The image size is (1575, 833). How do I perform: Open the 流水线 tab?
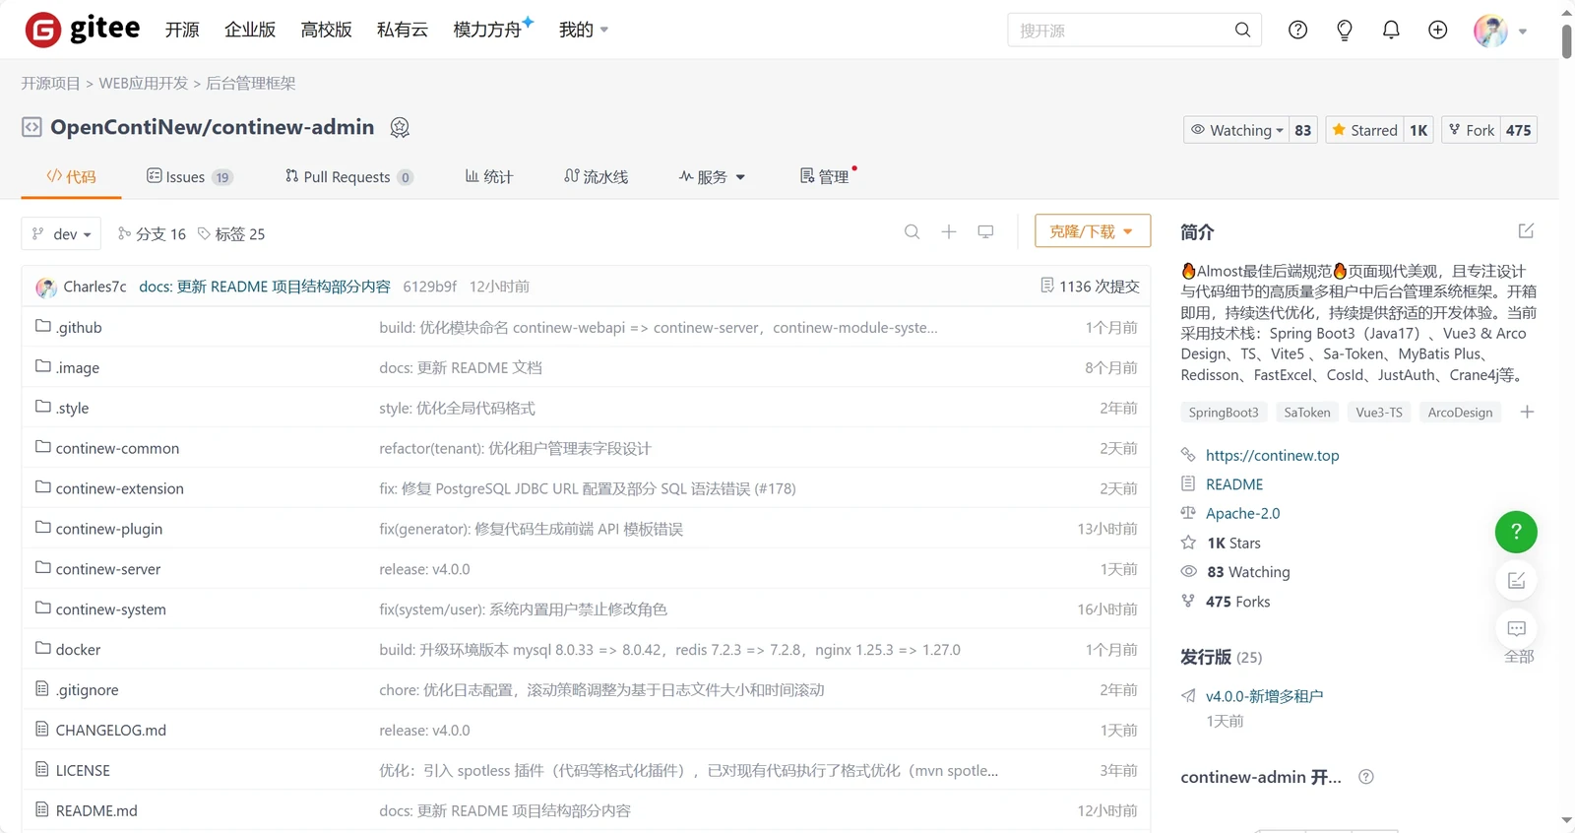(x=597, y=177)
